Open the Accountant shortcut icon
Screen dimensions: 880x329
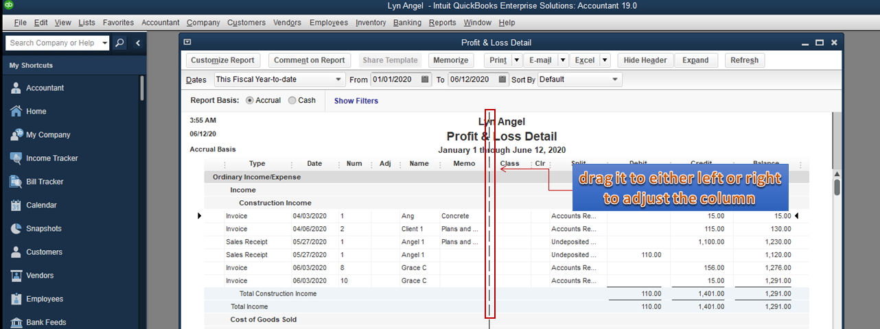point(16,88)
